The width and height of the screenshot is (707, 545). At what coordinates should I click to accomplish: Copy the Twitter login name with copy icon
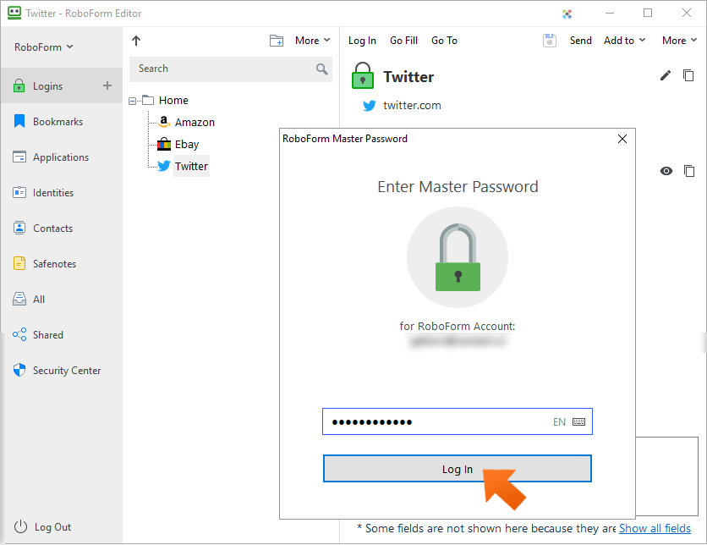688,75
